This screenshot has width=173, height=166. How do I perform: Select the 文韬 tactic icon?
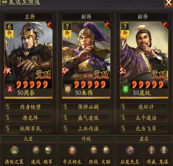tap(106, 150)
